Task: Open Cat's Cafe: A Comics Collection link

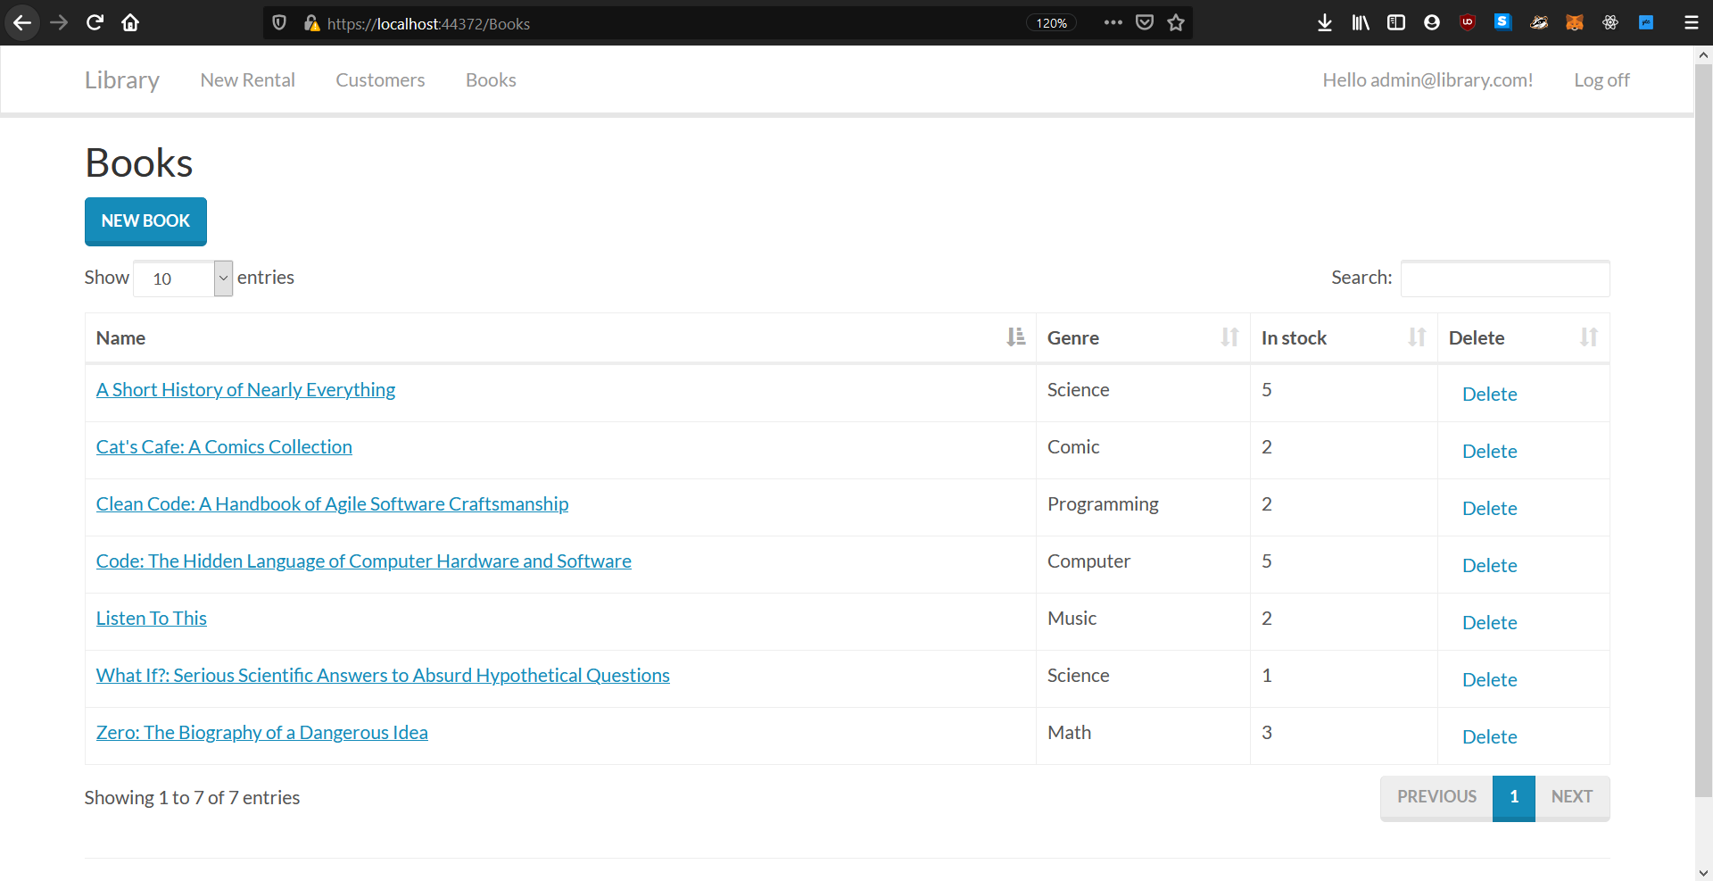Action: 224,447
